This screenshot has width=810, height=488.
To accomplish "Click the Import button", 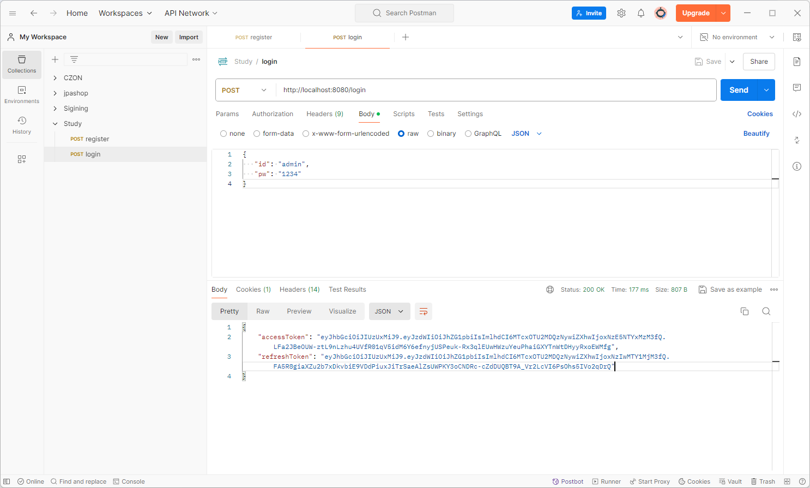I will (189, 37).
